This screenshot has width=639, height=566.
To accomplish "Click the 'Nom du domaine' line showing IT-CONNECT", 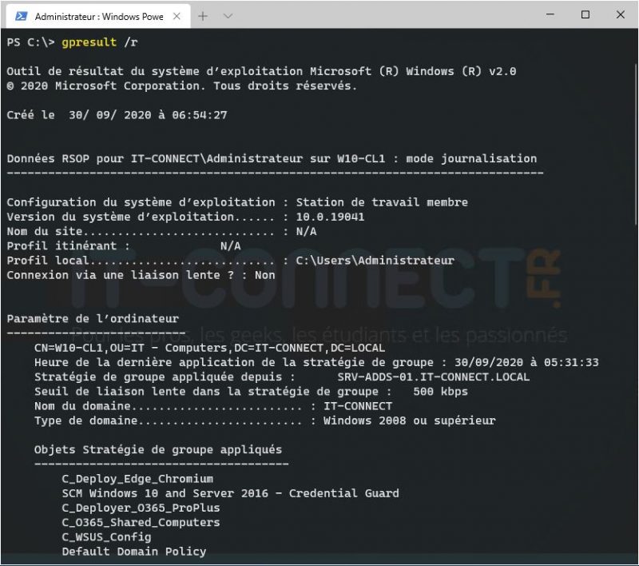I will pyautogui.click(x=213, y=406).
